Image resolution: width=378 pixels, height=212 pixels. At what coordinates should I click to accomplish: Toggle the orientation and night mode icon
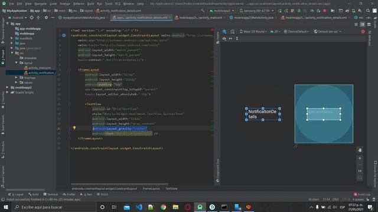pyautogui.click(x=232, y=31)
